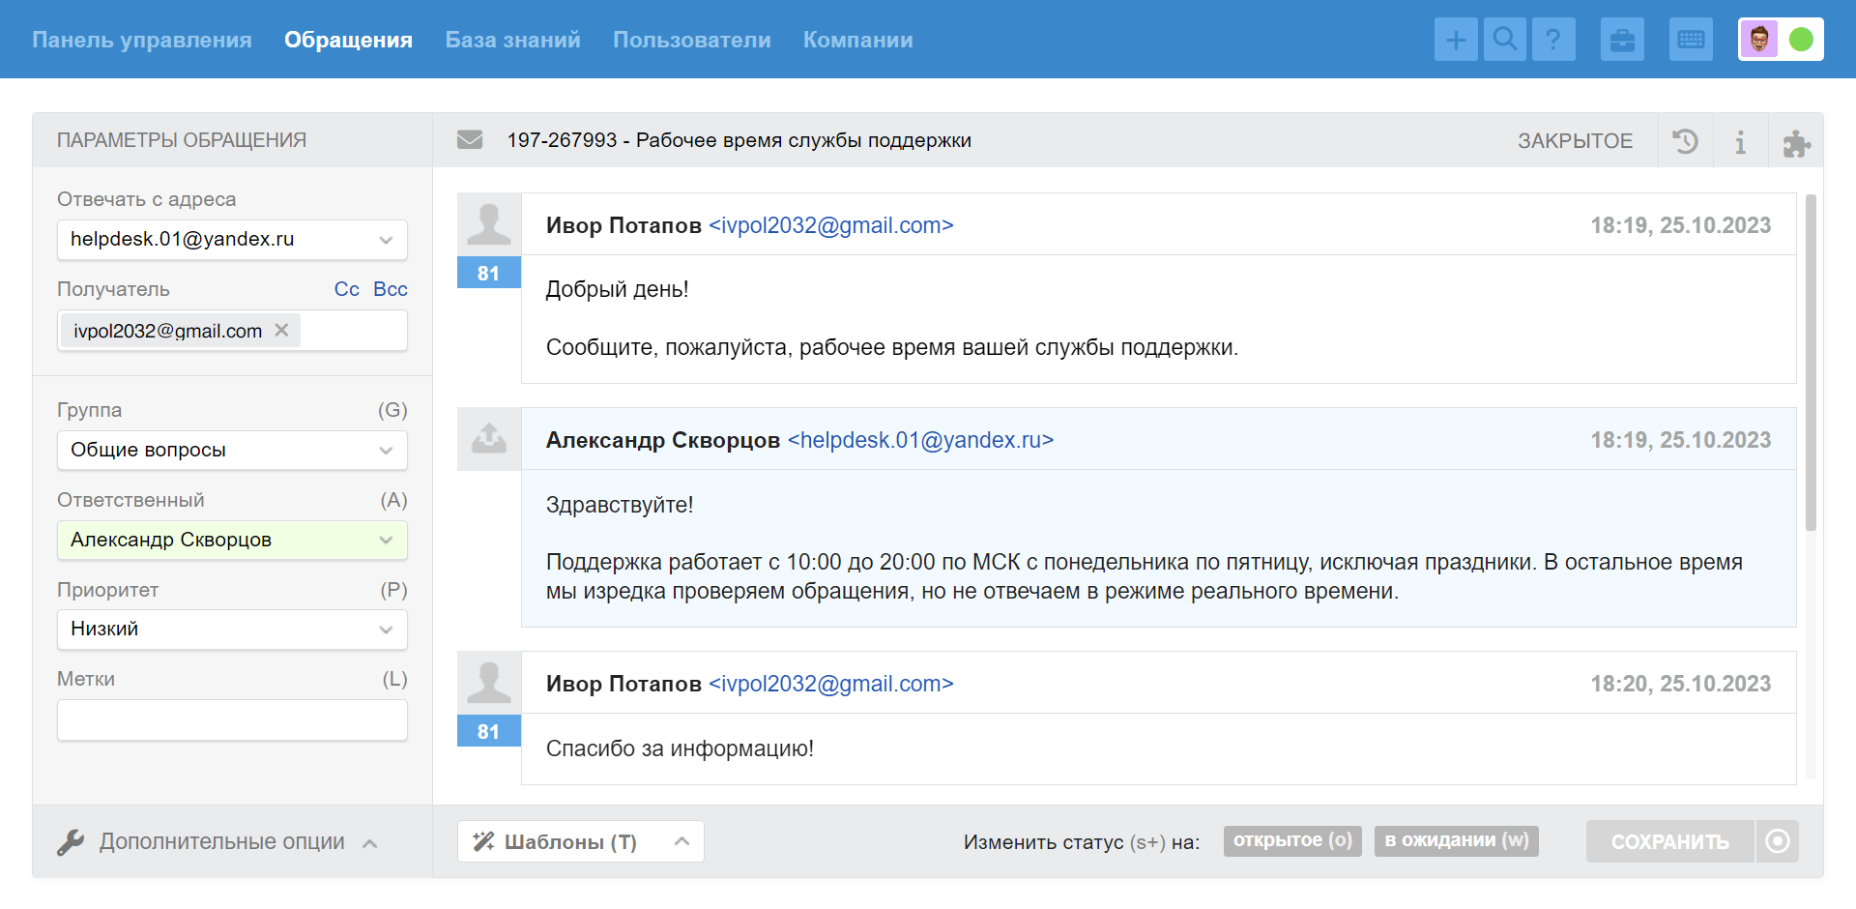Expand the Приоритет dropdown set to Низкий
This screenshot has width=1856, height=909.
pos(232,629)
